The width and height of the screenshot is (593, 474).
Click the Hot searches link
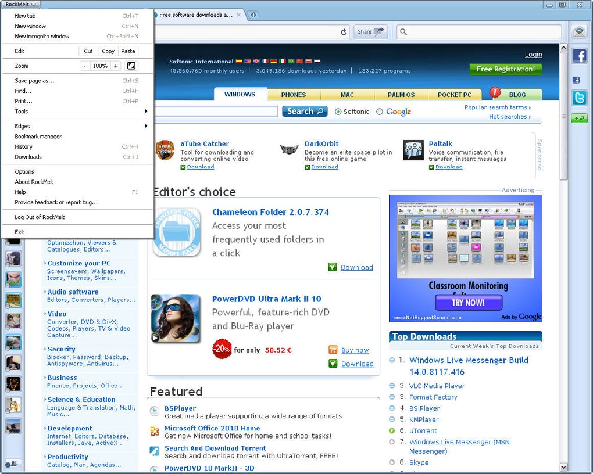(x=509, y=116)
